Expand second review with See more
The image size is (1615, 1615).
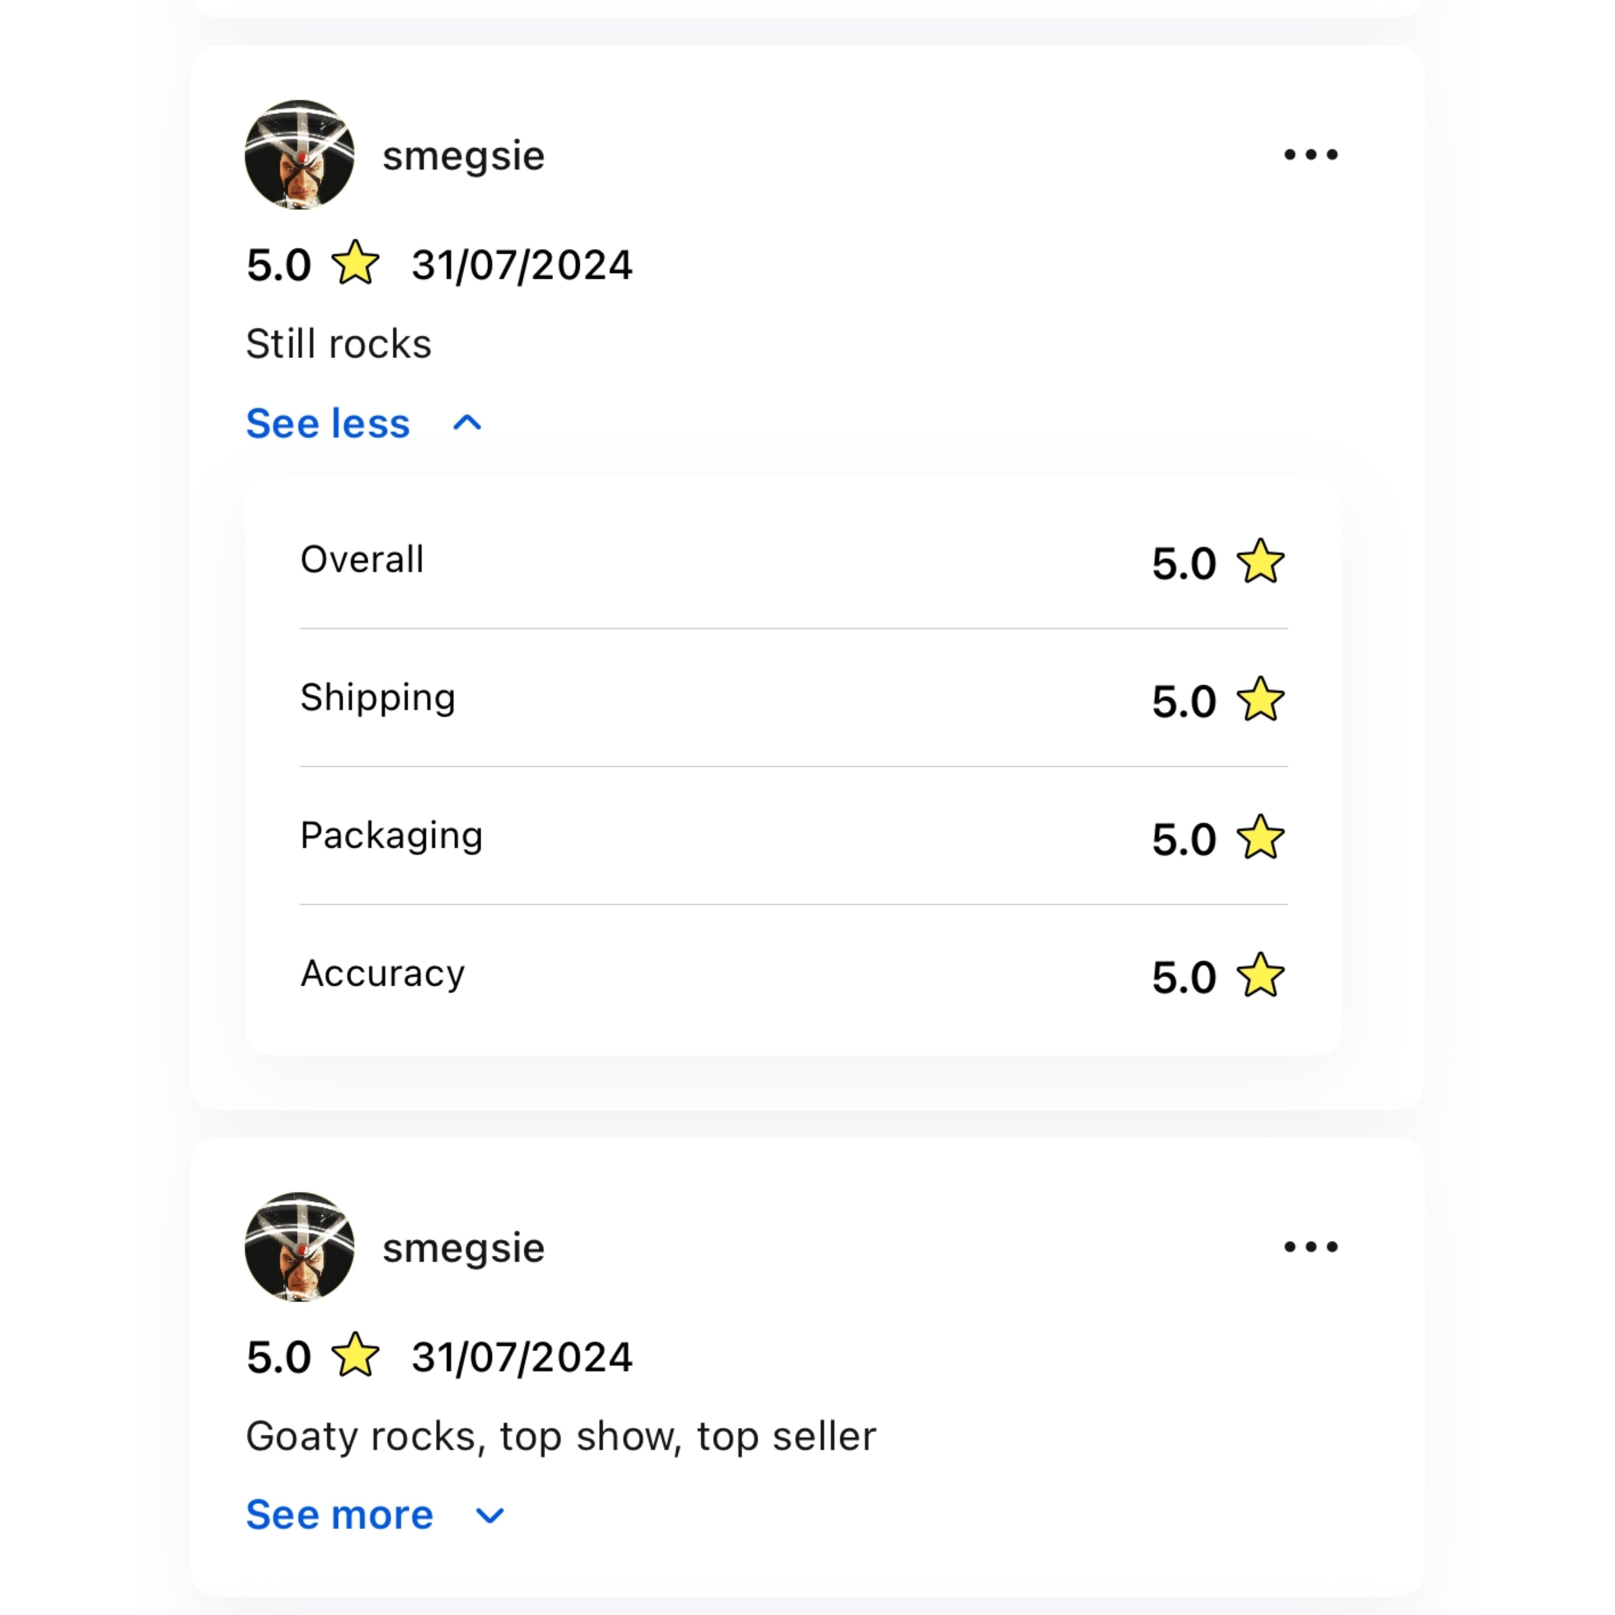click(x=339, y=1515)
